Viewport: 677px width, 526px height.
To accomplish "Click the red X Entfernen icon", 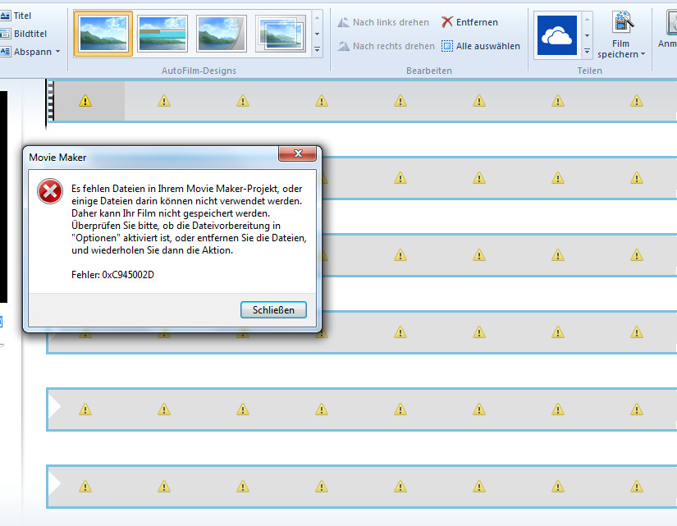I will 447,22.
